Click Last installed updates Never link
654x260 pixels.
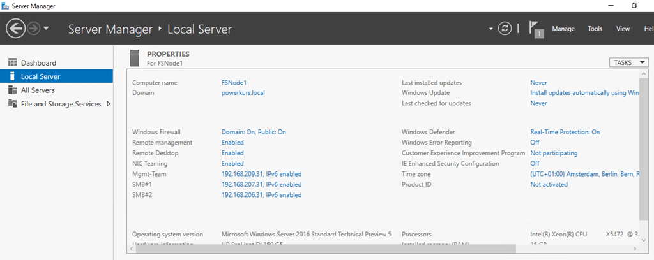click(538, 83)
